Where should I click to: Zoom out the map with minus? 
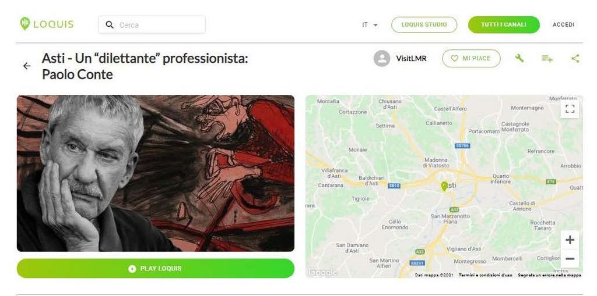tap(570, 259)
